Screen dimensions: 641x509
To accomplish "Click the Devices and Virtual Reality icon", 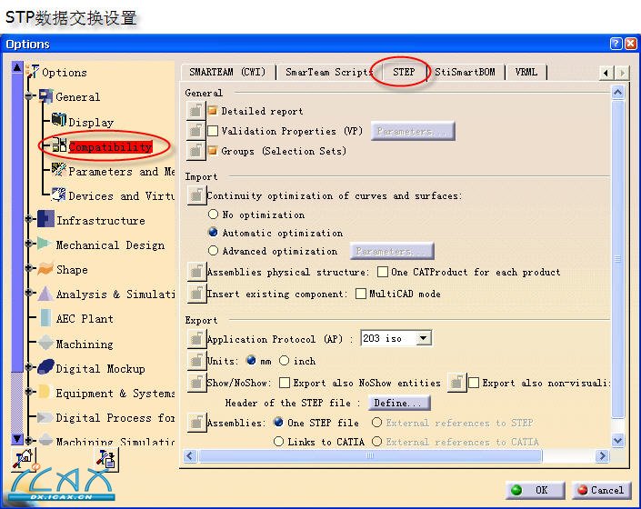I will 59,194.
